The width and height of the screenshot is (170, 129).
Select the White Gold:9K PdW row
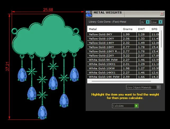click(x=123, y=60)
